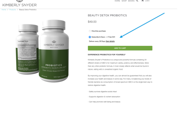Open SHOP menu in top navigation

pos(124,1)
